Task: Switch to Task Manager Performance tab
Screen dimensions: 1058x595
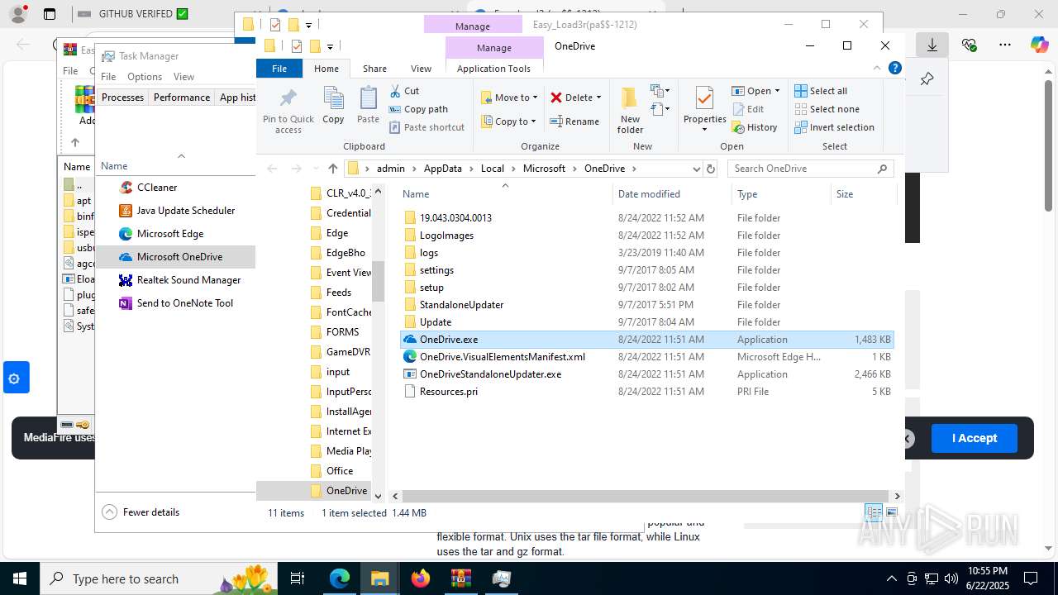Action: click(182, 98)
